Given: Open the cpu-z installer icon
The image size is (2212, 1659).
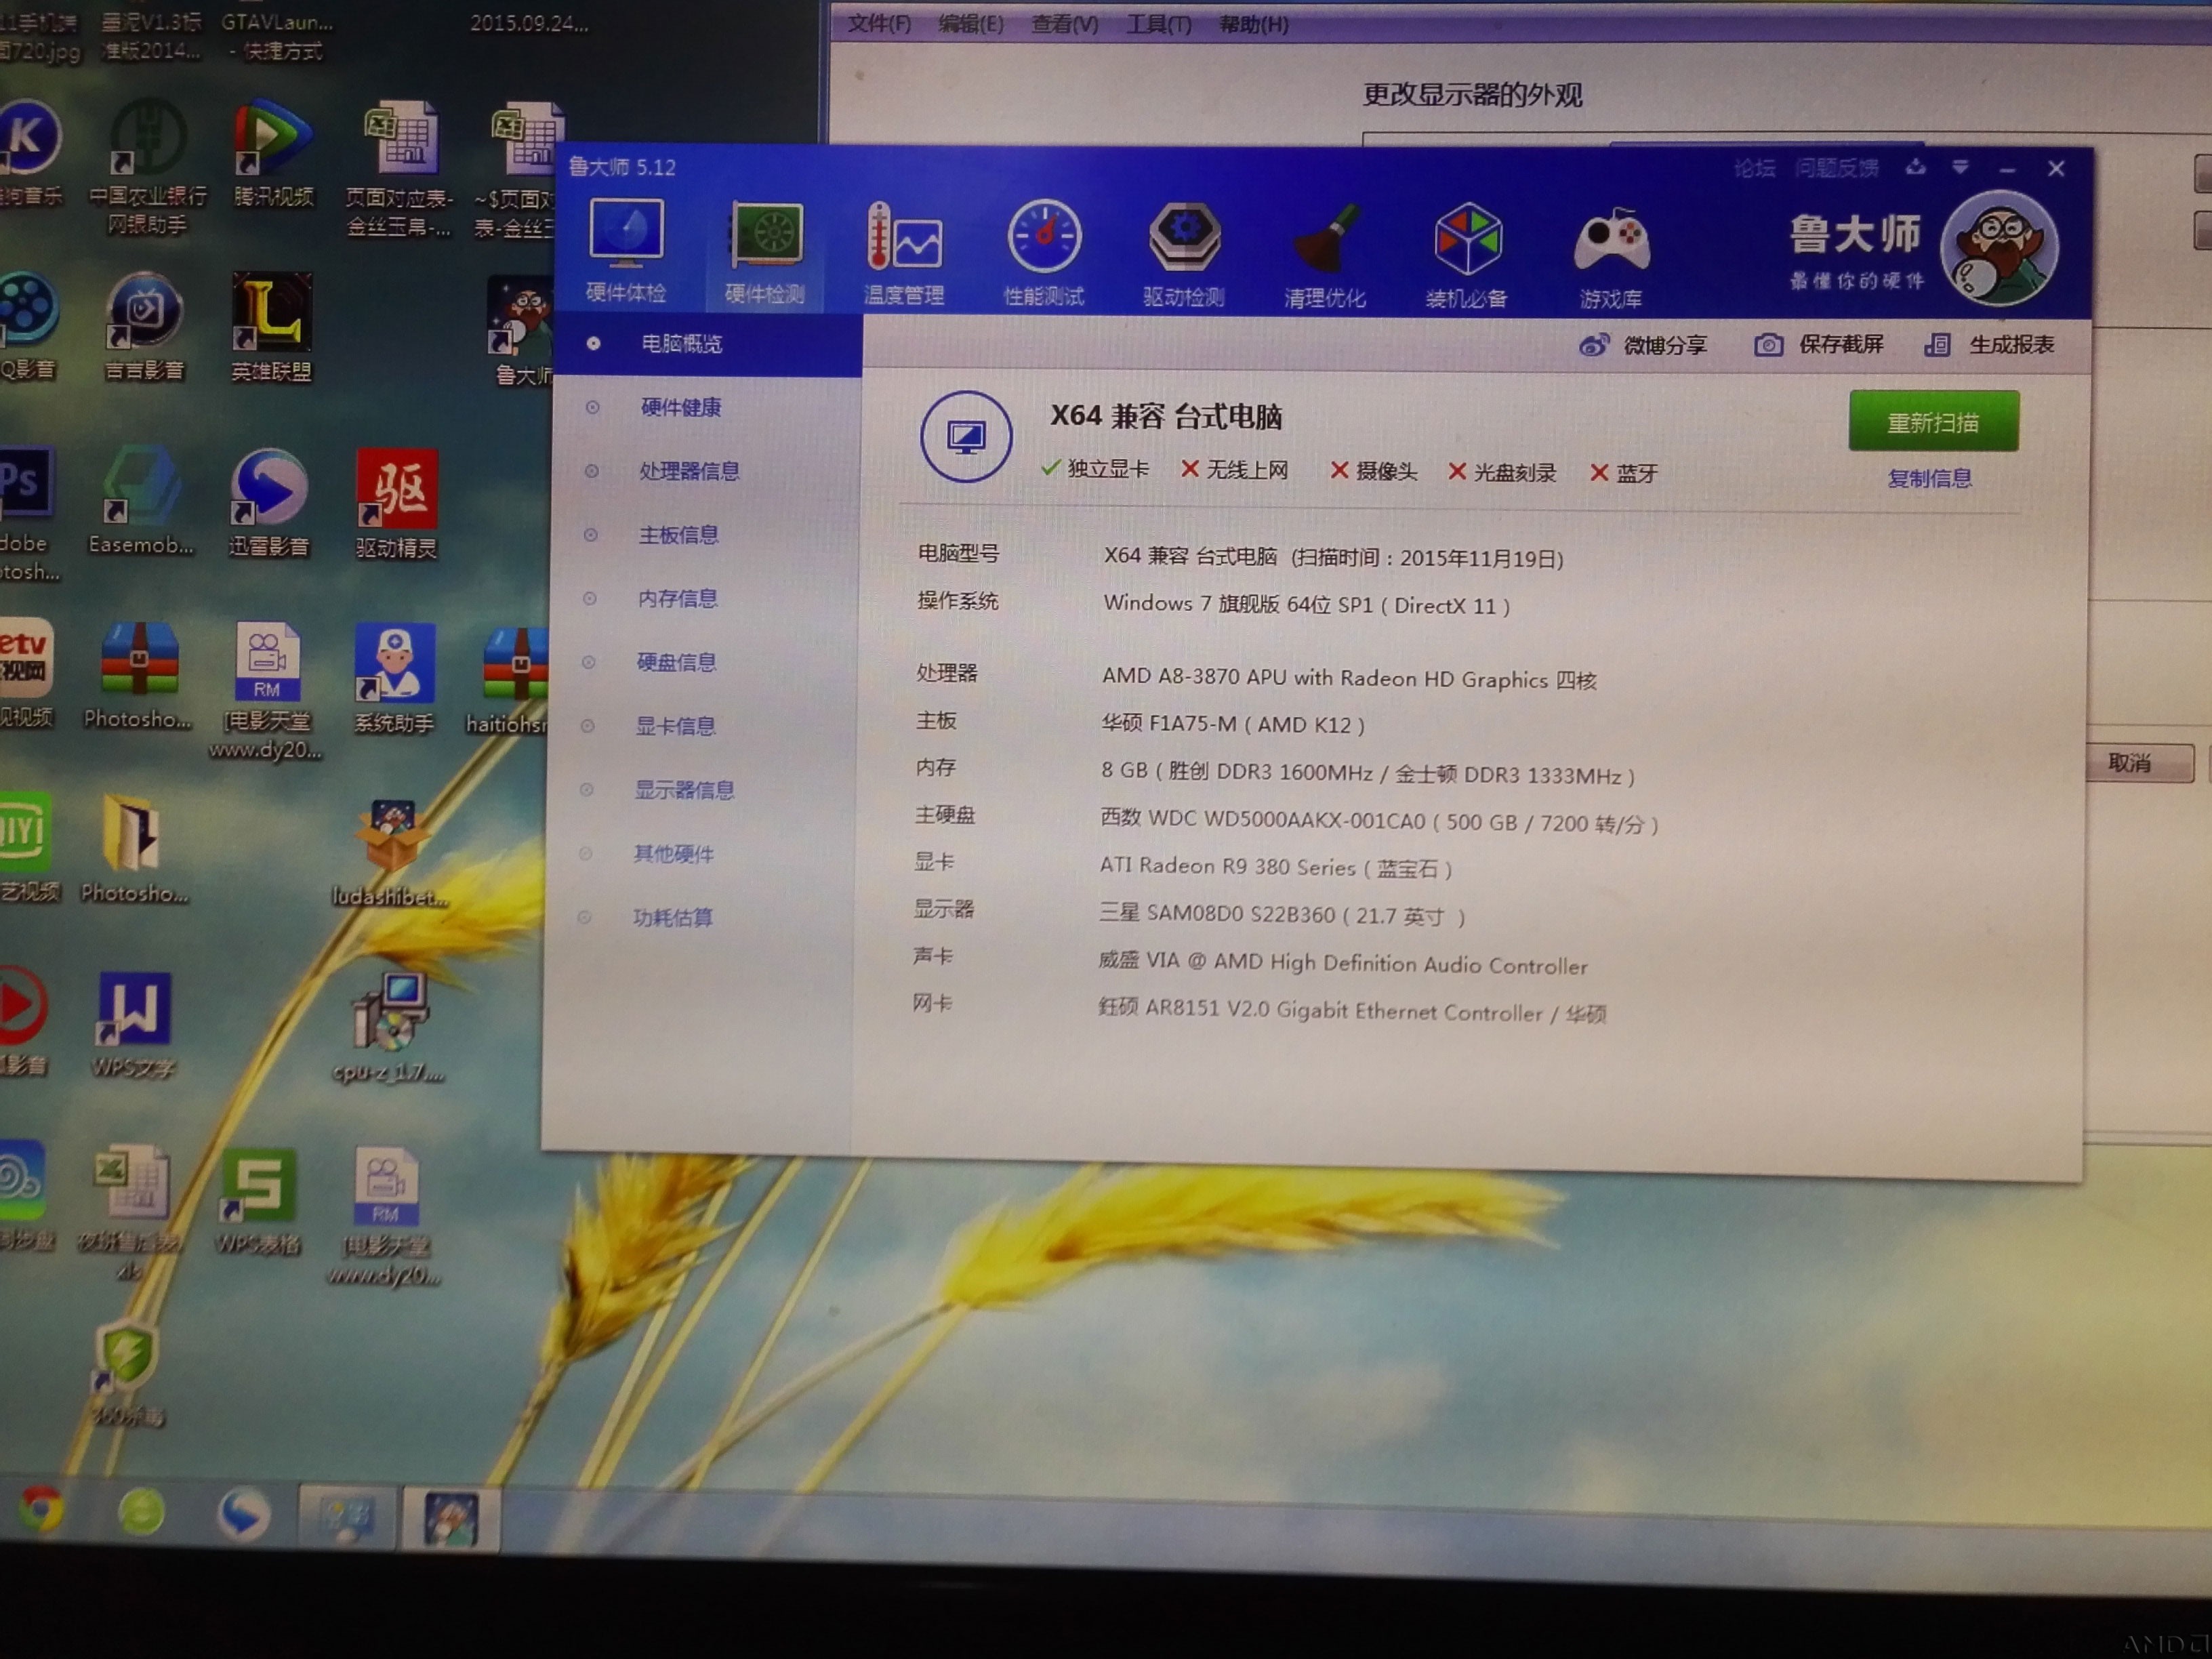Looking at the screenshot, I should click(388, 1028).
